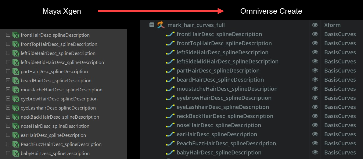Expand babyHairDesc_splineDescription in Maya outliner

tap(8, 153)
